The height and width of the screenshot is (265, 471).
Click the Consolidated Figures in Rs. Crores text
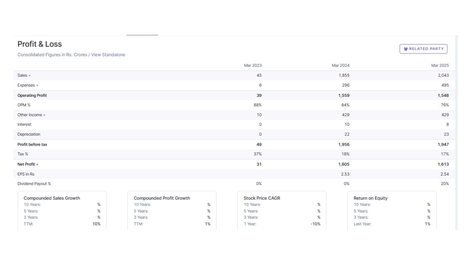[x=52, y=55]
